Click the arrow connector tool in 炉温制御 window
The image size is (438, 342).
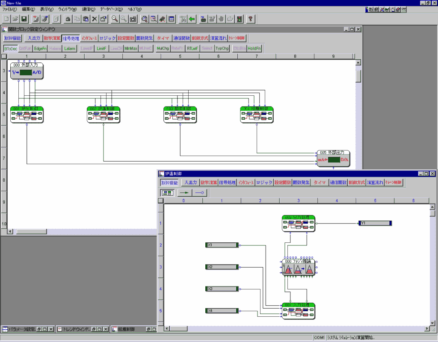[184, 193]
